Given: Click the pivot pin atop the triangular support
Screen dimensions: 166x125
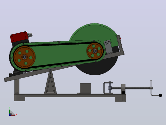Looking at the screenshot, I should click(50, 70).
